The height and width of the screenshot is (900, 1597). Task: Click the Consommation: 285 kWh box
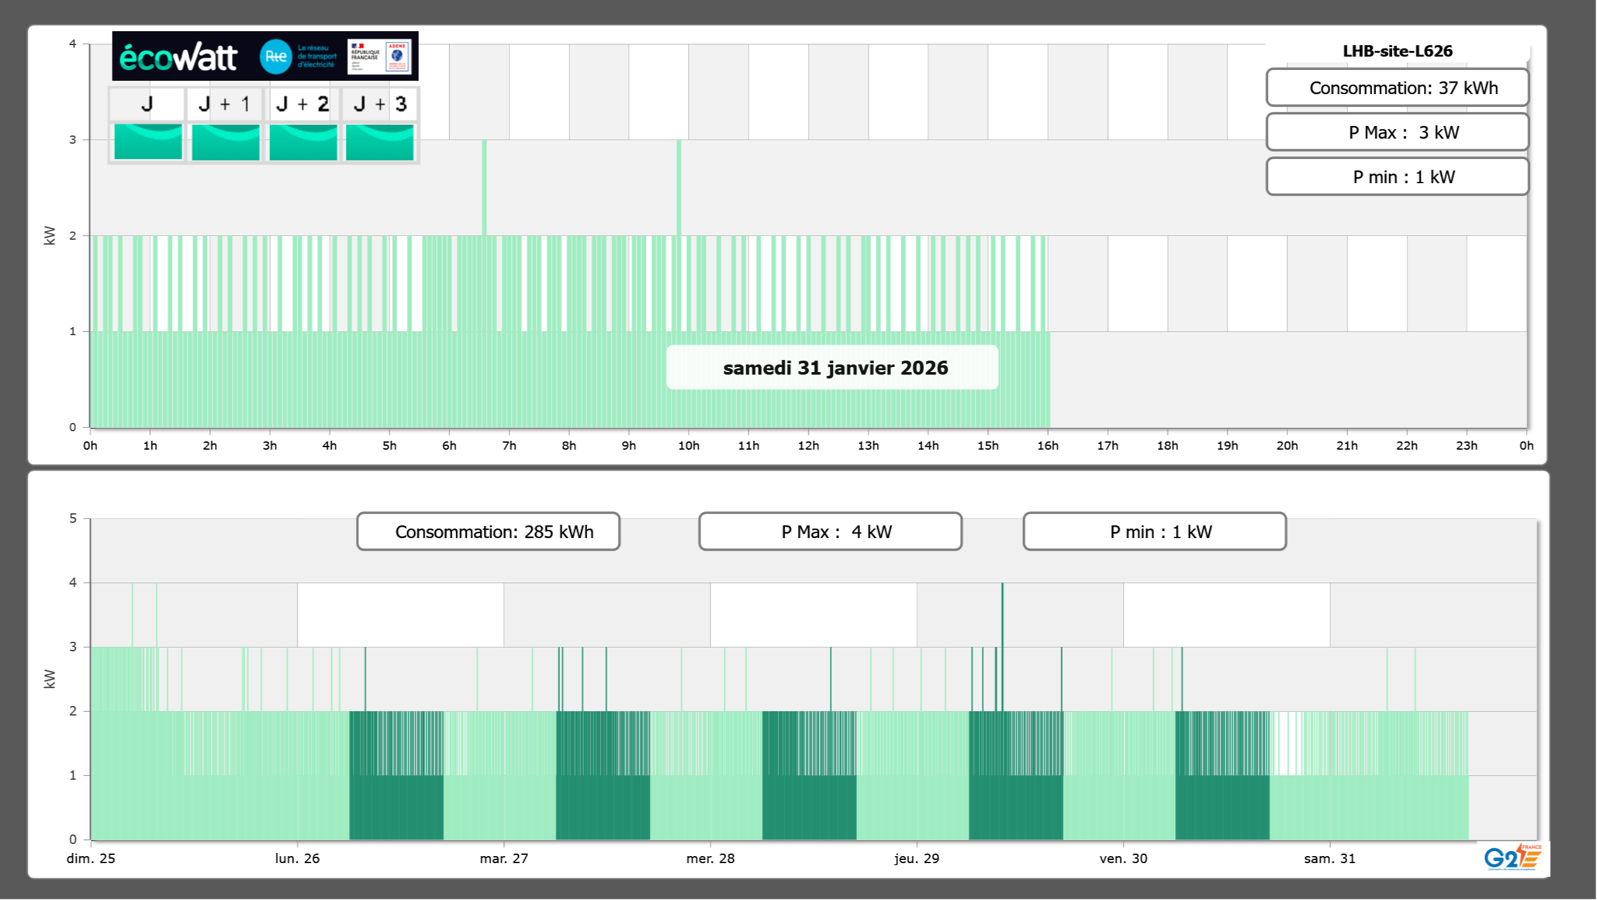pos(488,532)
